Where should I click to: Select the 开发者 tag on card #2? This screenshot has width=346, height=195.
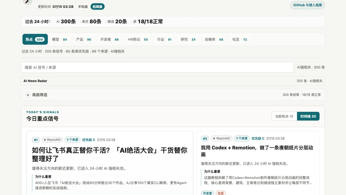(x=207, y=193)
